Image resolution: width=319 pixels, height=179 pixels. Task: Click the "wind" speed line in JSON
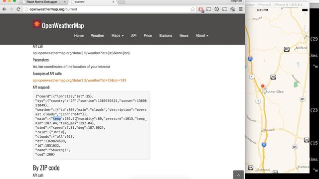(70, 128)
